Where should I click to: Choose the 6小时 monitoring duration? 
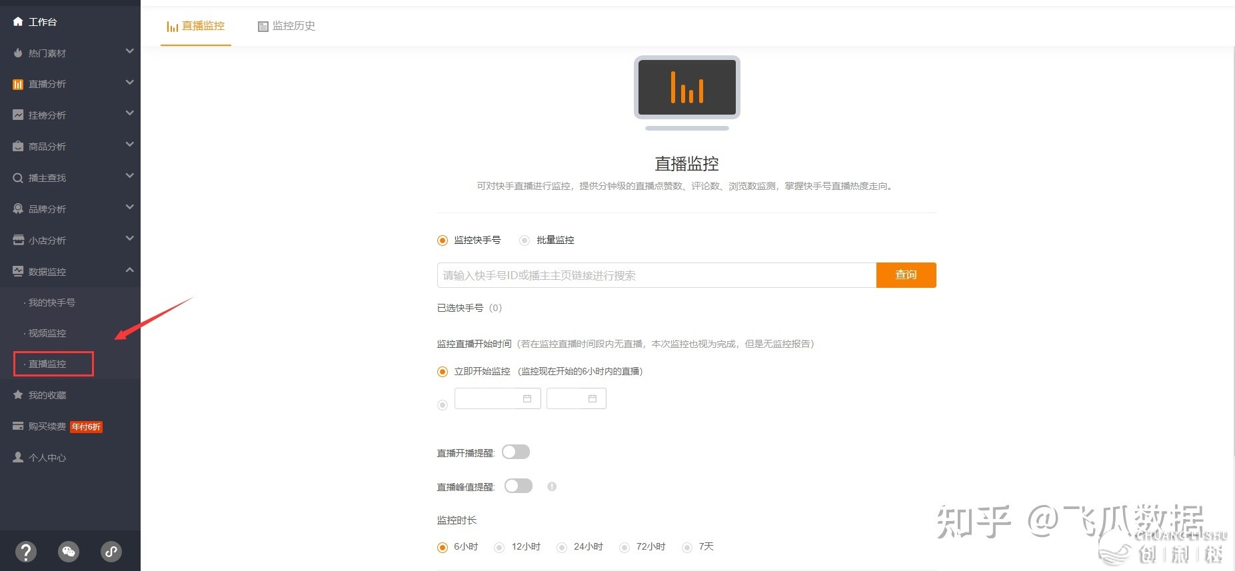click(x=443, y=548)
